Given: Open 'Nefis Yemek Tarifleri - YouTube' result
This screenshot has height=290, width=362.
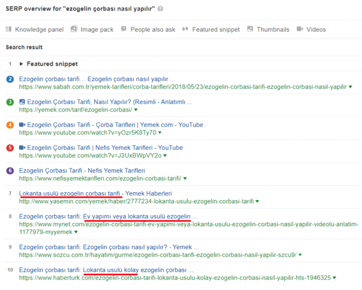Looking at the screenshot, I should pos(105,147).
